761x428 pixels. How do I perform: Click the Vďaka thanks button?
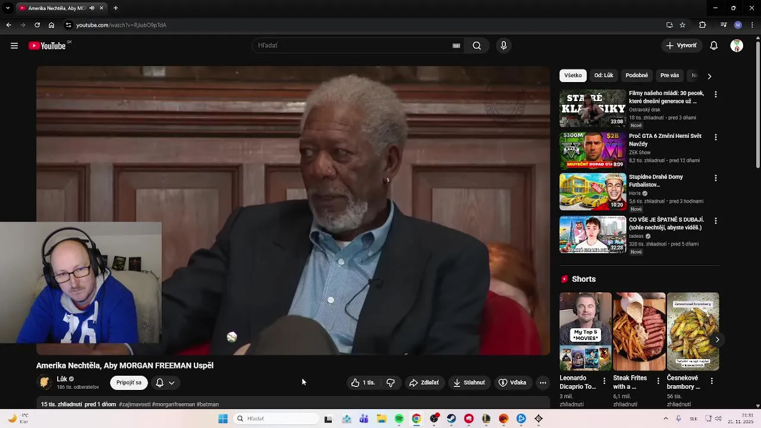click(x=512, y=383)
